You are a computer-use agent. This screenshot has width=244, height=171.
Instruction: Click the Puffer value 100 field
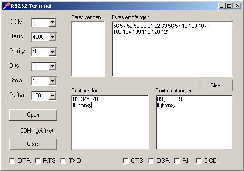click(40, 96)
